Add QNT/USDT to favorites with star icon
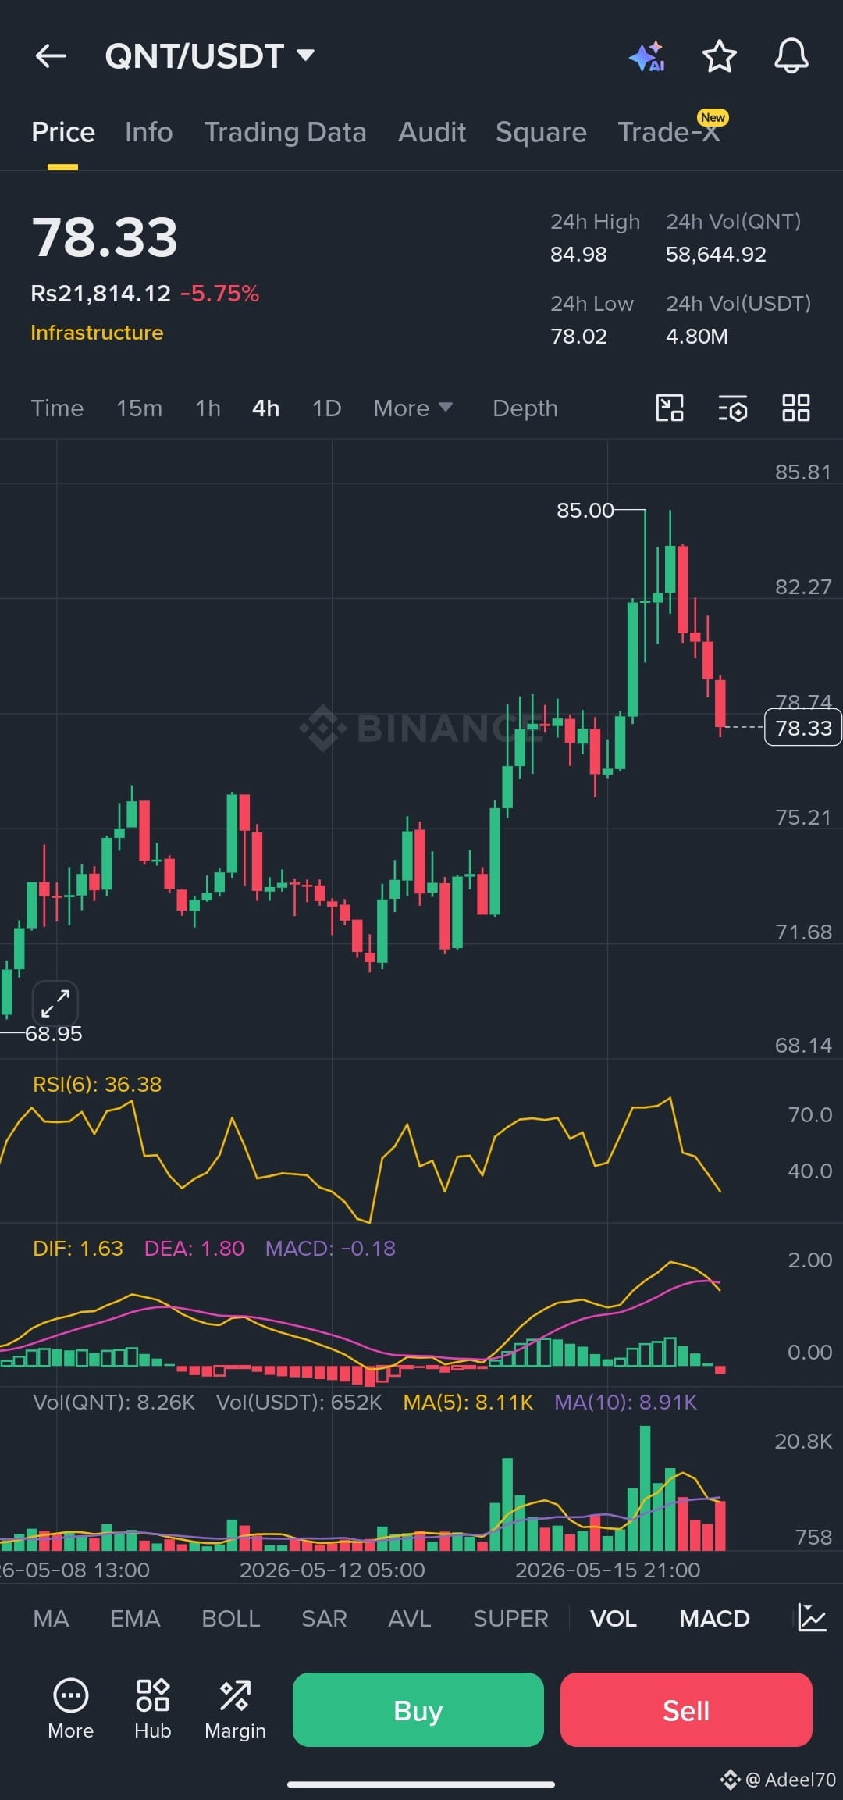 click(x=719, y=56)
